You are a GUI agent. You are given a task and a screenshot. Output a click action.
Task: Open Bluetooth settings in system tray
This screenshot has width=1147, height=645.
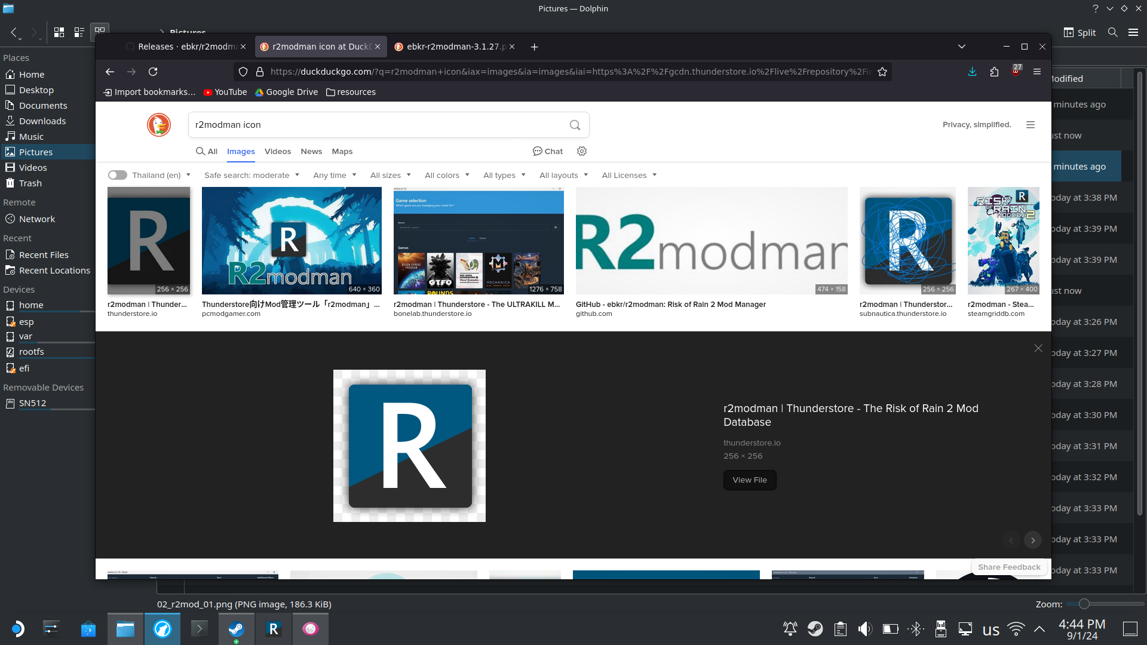click(915, 629)
